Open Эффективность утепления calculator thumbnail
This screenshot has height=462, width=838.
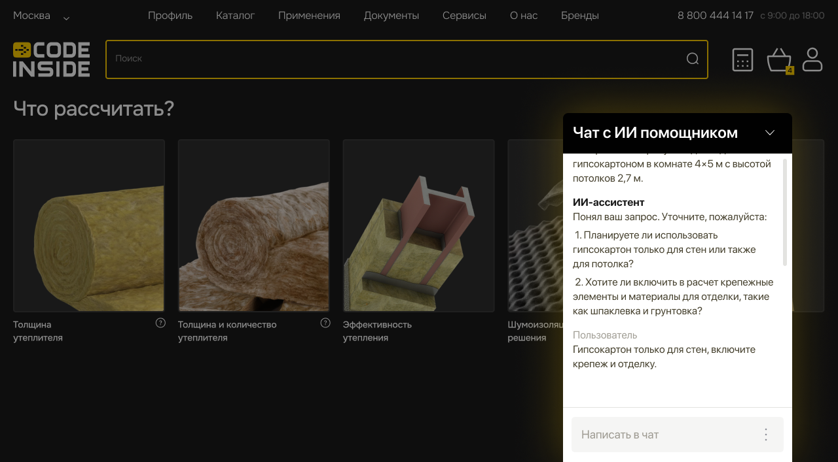coord(419,225)
